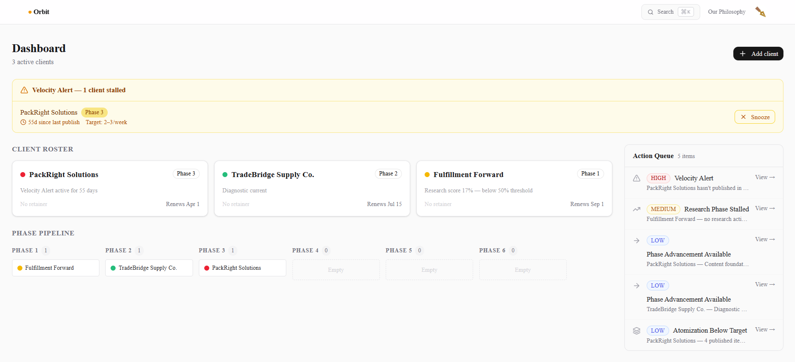Click the Phase 3 badge in alert banner
The image size is (795, 362).
tap(94, 113)
